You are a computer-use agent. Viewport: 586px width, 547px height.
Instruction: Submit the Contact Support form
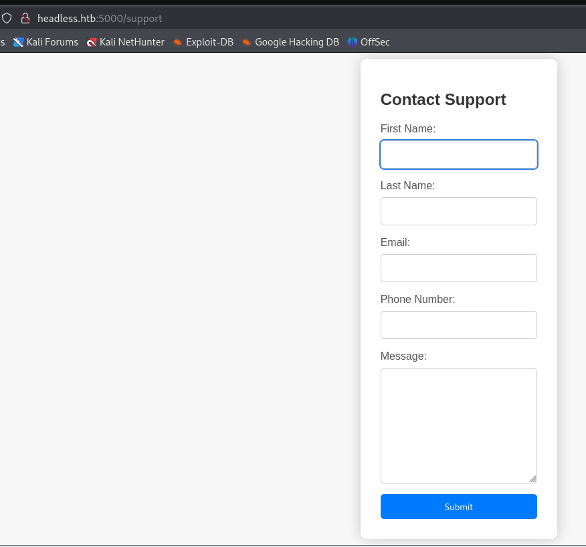coord(458,507)
